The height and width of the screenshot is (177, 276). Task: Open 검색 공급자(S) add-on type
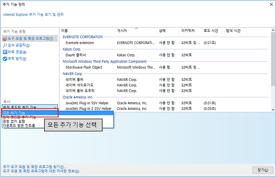coord(19,45)
